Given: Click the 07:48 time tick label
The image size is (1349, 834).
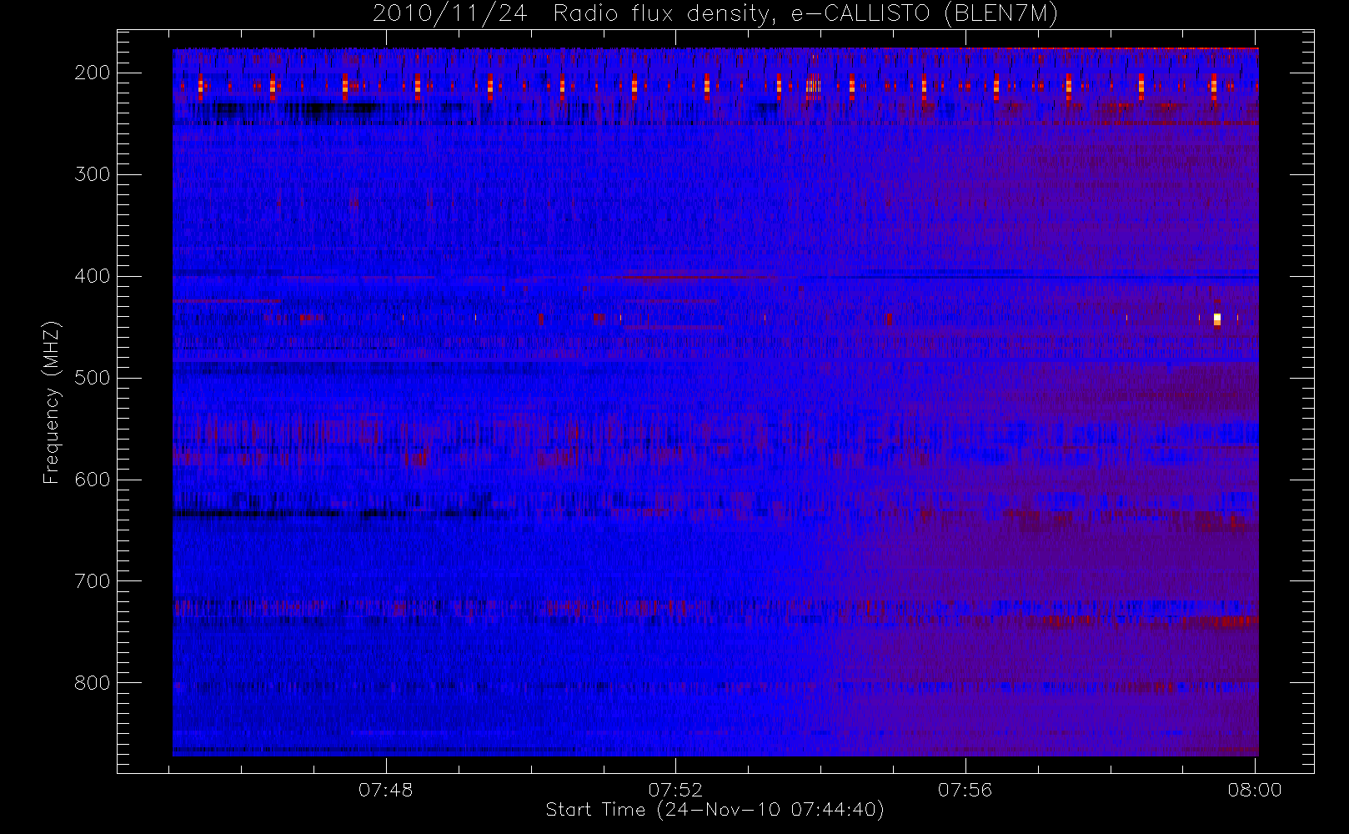Looking at the screenshot, I should pos(386,790).
